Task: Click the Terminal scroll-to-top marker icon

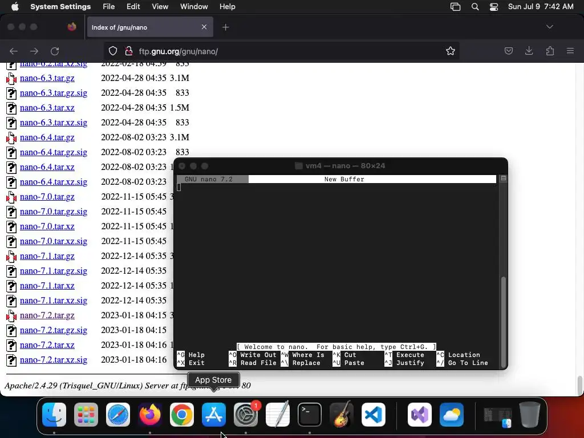Action: click(504, 179)
